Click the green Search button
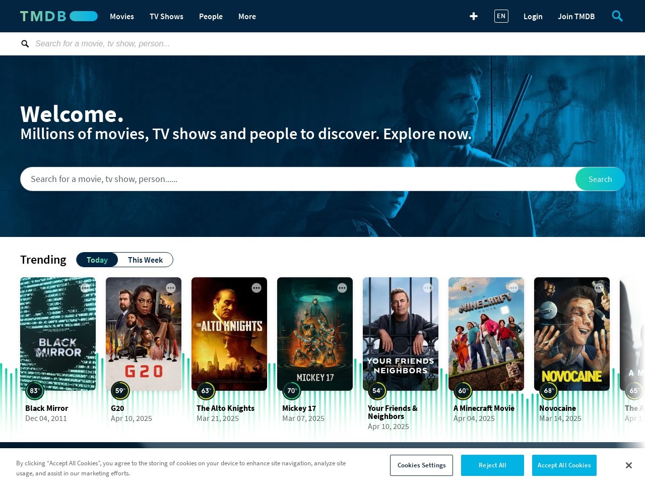 pyautogui.click(x=600, y=179)
